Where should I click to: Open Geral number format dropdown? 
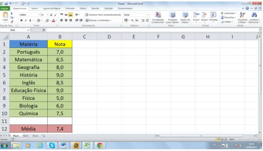tap(148, 15)
